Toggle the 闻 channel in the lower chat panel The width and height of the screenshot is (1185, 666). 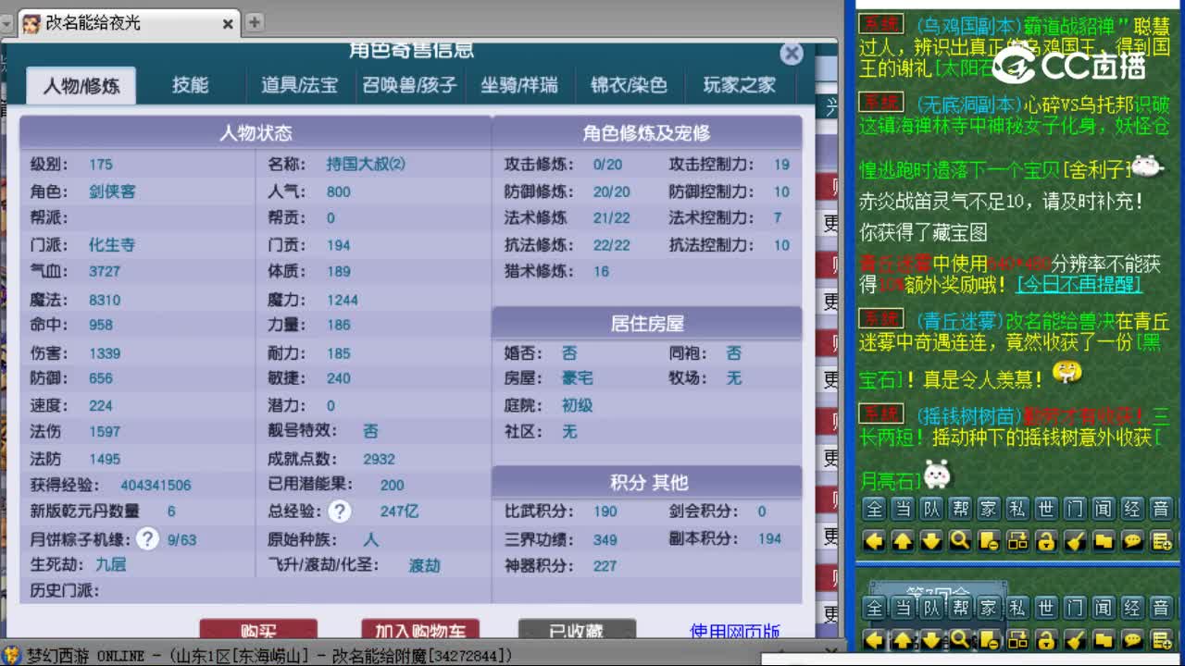click(1104, 608)
